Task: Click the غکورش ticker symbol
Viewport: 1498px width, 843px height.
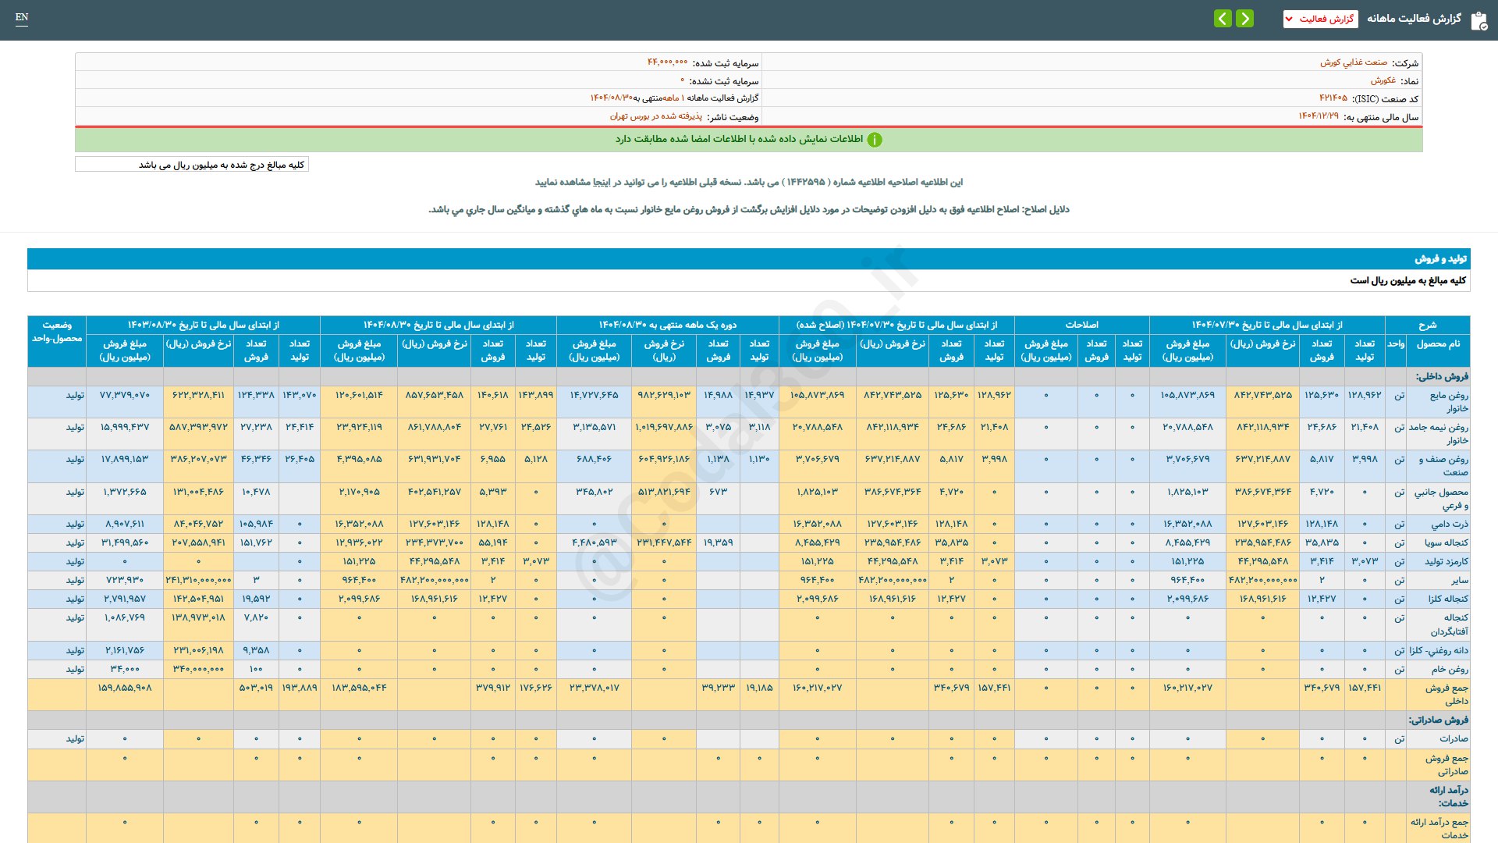Action: coord(1383,80)
